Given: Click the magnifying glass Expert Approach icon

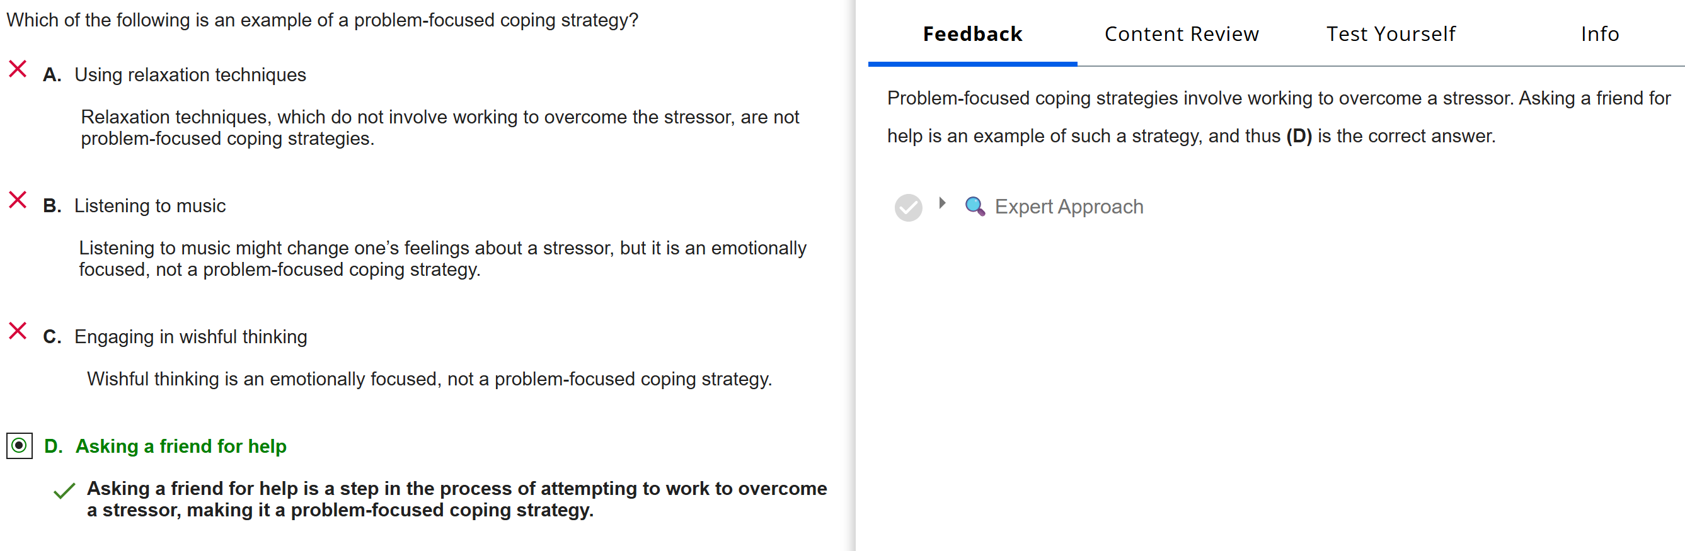Looking at the screenshot, I should pyautogui.click(x=975, y=207).
